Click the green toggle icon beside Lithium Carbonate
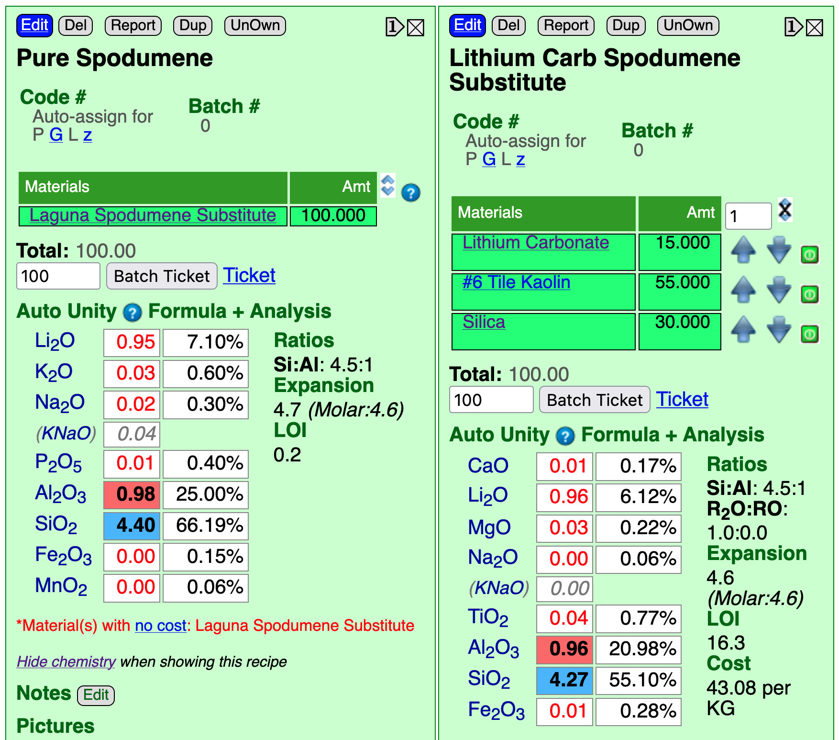The height and width of the screenshot is (740, 839). click(x=810, y=255)
